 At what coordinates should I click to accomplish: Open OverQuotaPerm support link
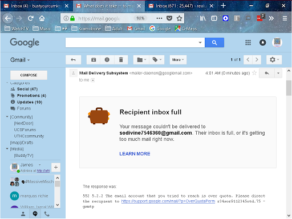click(x=168, y=201)
